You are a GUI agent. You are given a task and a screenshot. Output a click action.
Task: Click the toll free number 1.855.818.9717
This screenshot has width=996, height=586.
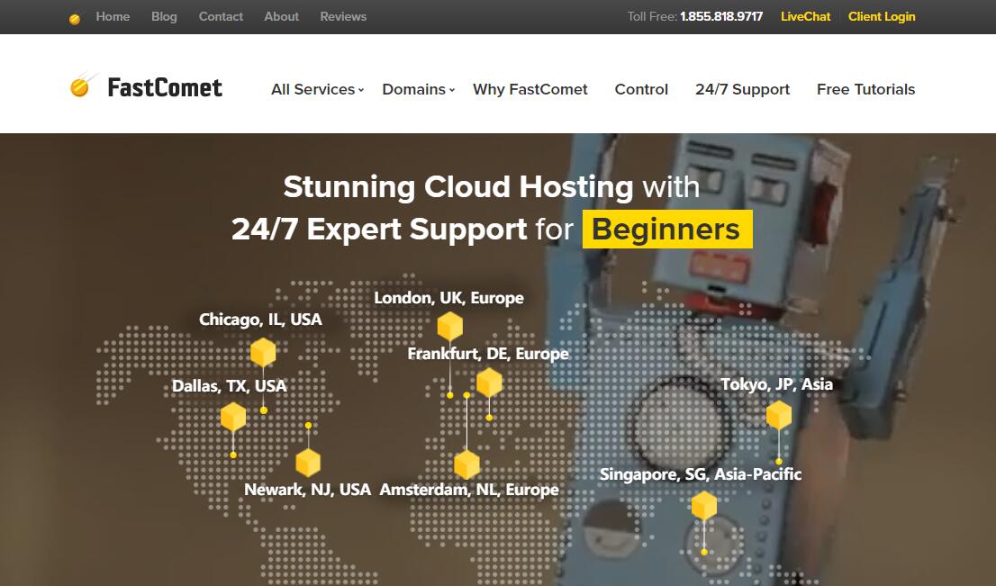coord(721,16)
